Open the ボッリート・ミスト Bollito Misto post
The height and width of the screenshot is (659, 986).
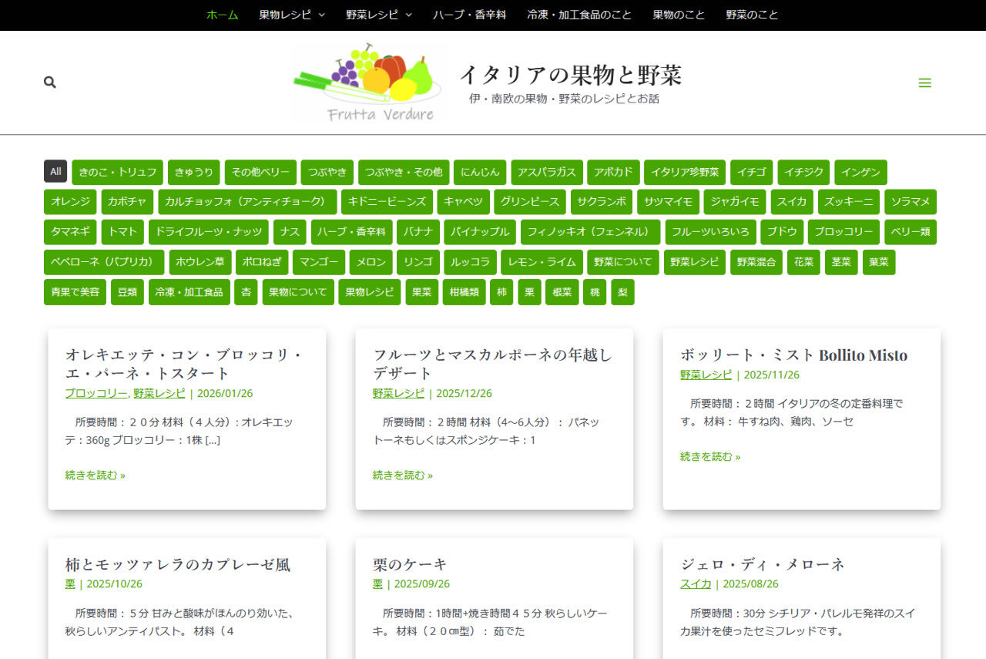pos(793,355)
